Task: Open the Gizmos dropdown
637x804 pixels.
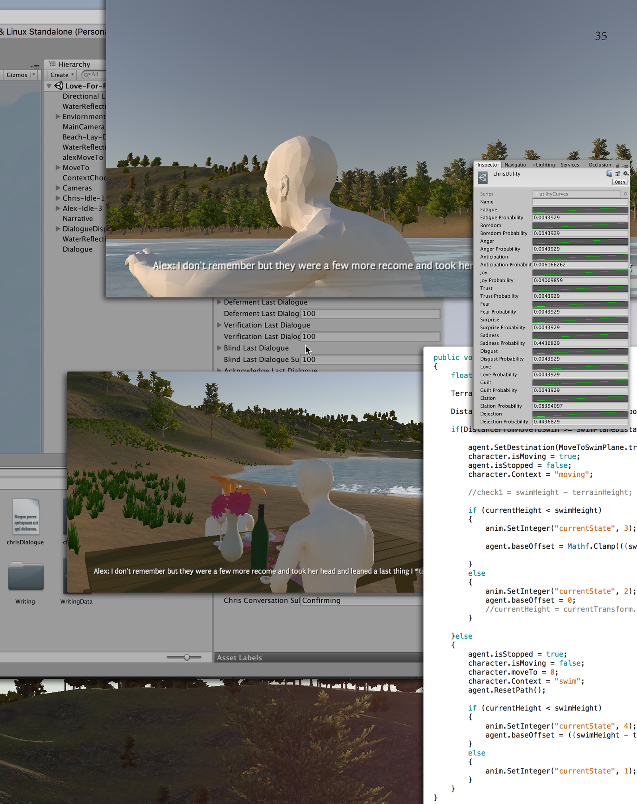Action: (x=21, y=75)
